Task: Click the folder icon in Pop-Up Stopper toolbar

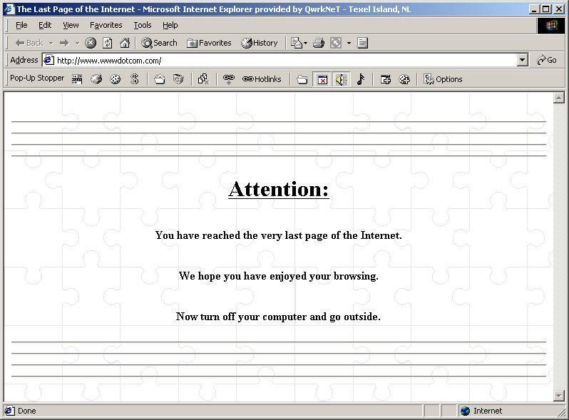Action: pyautogui.click(x=302, y=79)
